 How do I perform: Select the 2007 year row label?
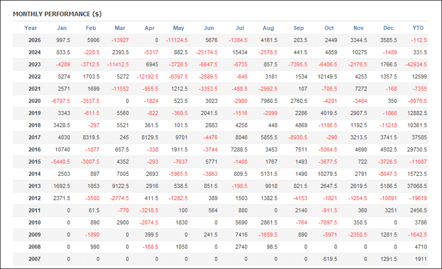click(34, 259)
